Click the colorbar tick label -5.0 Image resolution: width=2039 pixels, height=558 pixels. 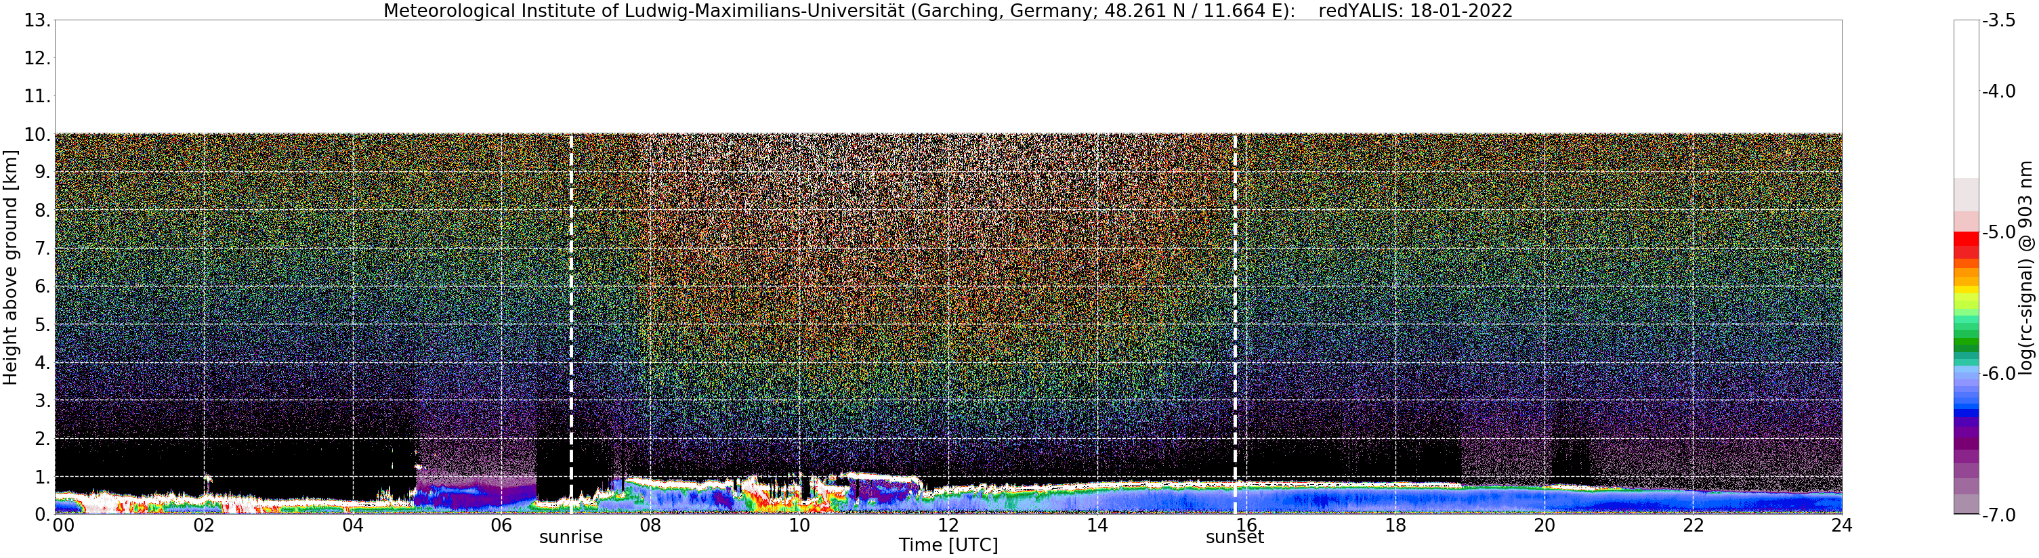point(2000,233)
